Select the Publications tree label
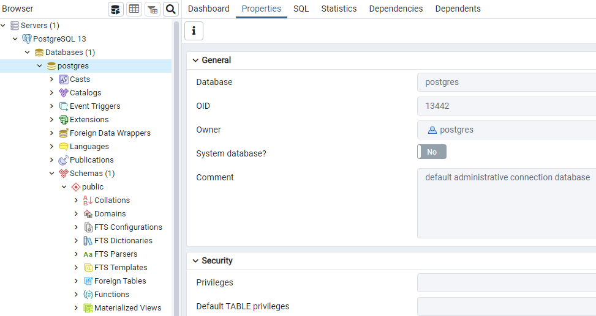Screen dimensions: 596x316 coord(92,160)
